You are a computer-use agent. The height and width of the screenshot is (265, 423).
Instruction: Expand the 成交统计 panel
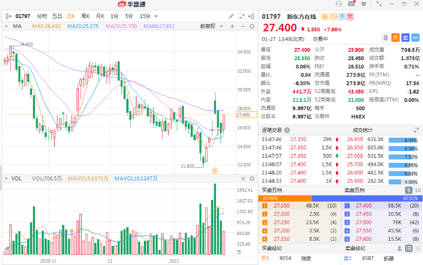416,130
